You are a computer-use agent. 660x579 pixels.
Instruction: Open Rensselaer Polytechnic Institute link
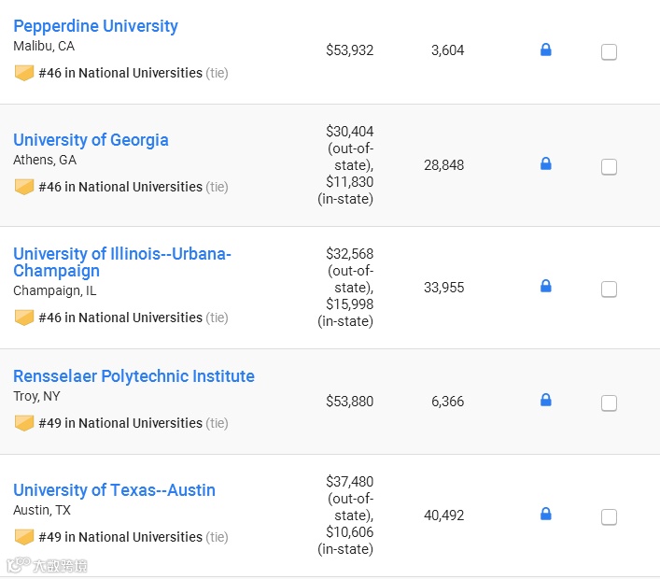pyautogui.click(x=133, y=376)
